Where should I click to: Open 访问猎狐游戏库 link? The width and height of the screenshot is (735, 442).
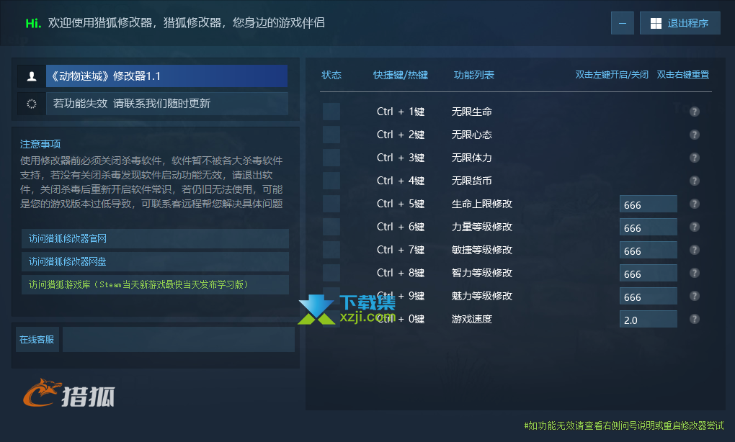click(x=155, y=284)
